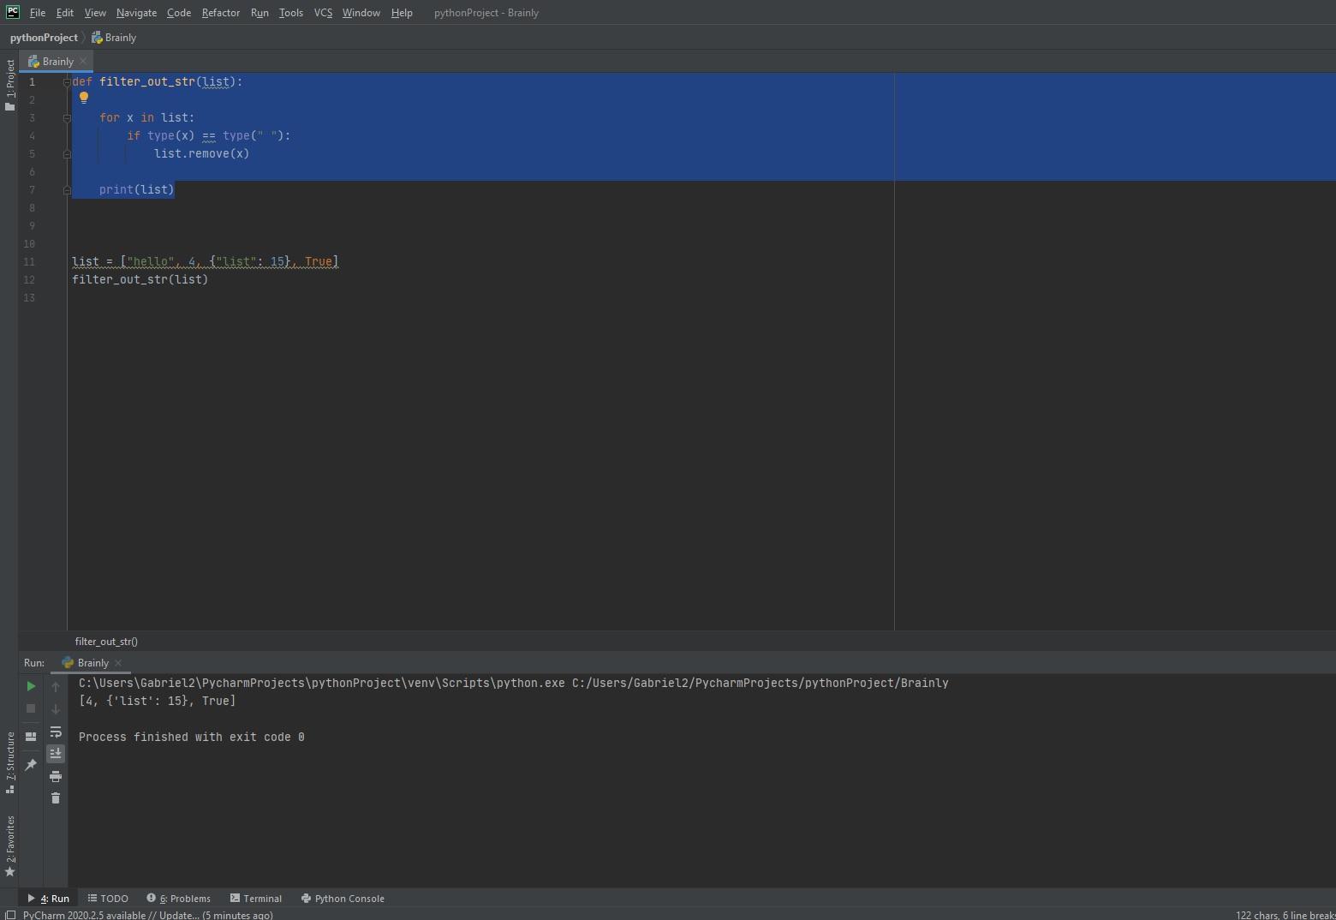Collapse the def filter_out_str fold marker

point(67,82)
